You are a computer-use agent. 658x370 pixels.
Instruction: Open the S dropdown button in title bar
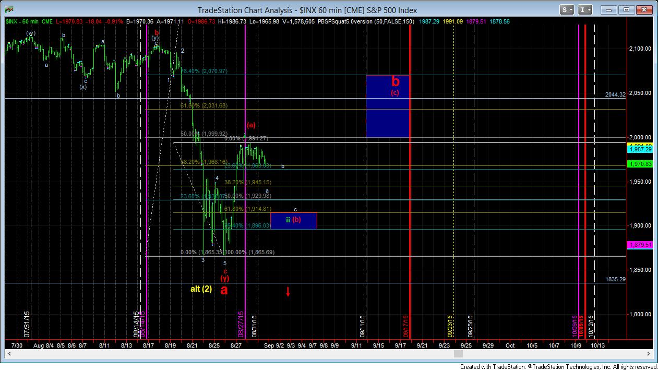click(567, 9)
